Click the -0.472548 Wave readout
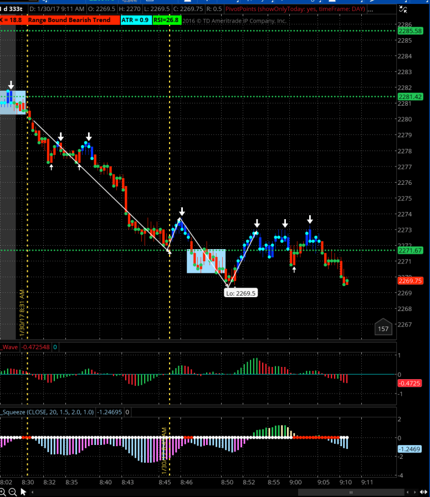Image resolution: width=430 pixels, height=497 pixels. (35, 347)
